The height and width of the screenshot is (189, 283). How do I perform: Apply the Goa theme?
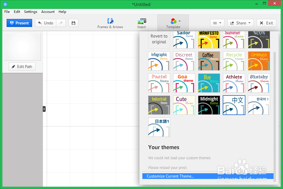(x=184, y=83)
